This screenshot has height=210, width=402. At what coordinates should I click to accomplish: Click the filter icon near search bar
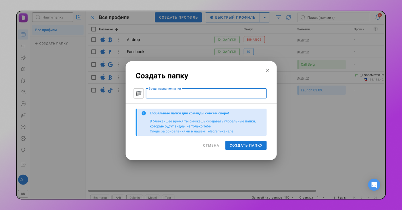[x=278, y=17]
